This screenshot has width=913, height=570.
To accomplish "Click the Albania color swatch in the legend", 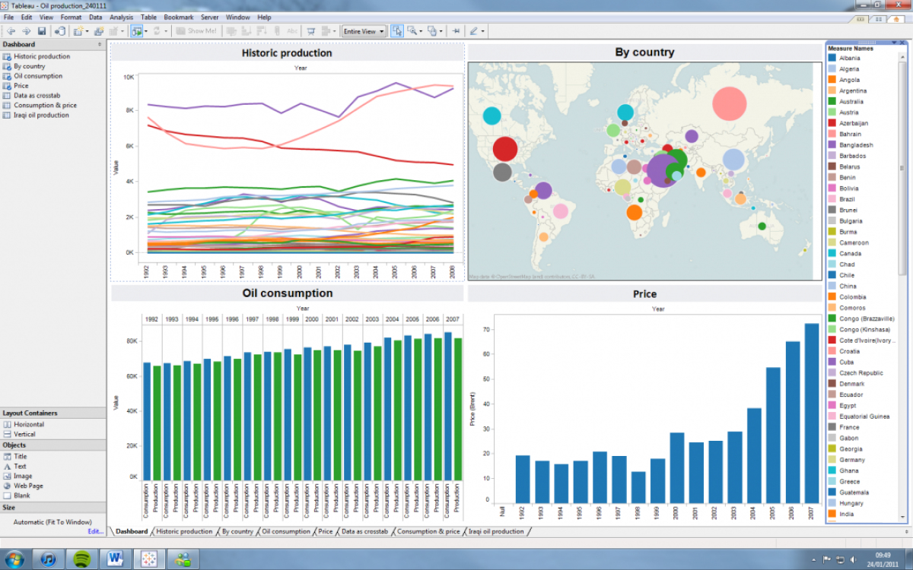I will click(832, 58).
